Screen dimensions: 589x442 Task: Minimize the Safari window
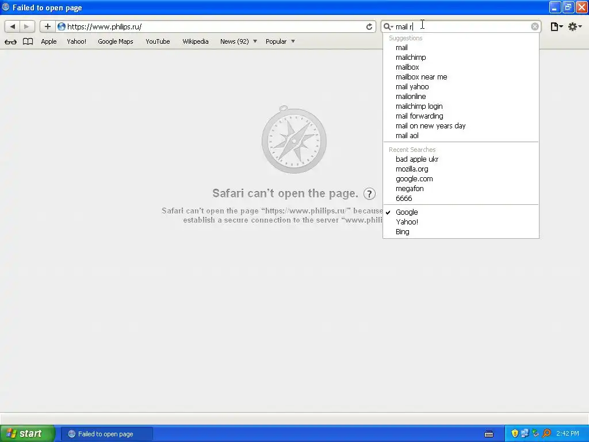pyautogui.click(x=555, y=7)
